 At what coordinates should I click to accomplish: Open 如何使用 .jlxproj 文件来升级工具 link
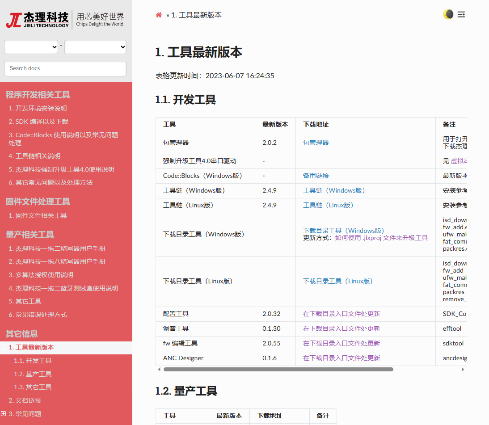381,238
